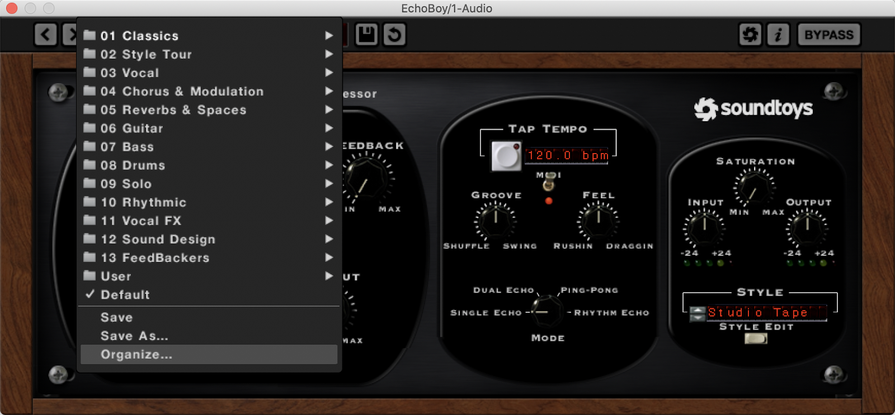895x415 pixels.
Task: Expand the 12 Sound Design submenu arrow
Action: coord(329,238)
